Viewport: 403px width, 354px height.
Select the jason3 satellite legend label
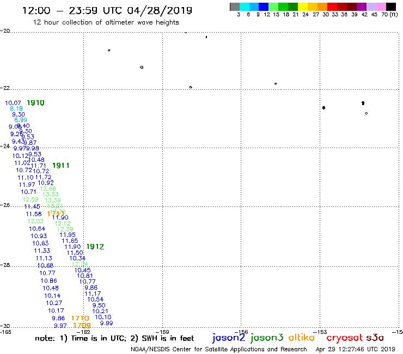tap(267, 338)
